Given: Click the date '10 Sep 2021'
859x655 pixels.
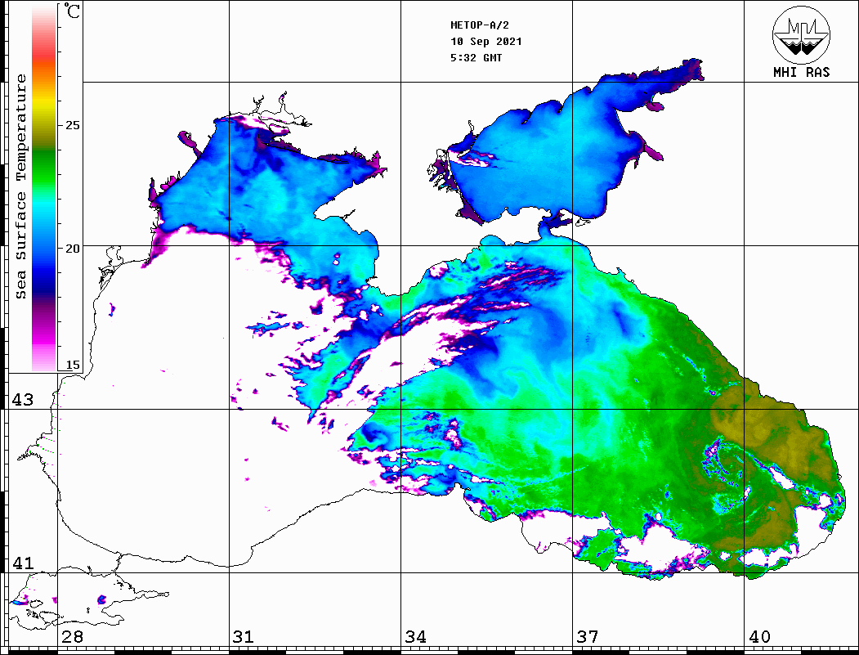Looking at the screenshot, I should pos(486,42).
